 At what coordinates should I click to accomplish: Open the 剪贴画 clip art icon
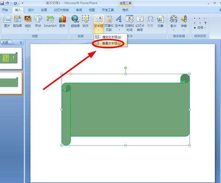click(x=17, y=21)
